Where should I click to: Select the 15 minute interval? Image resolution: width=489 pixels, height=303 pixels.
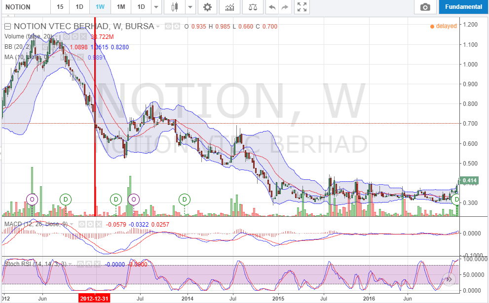(x=60, y=7)
